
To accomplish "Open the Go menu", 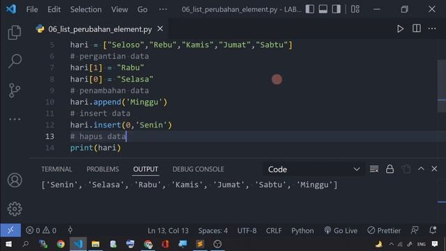I will (x=142, y=9).
